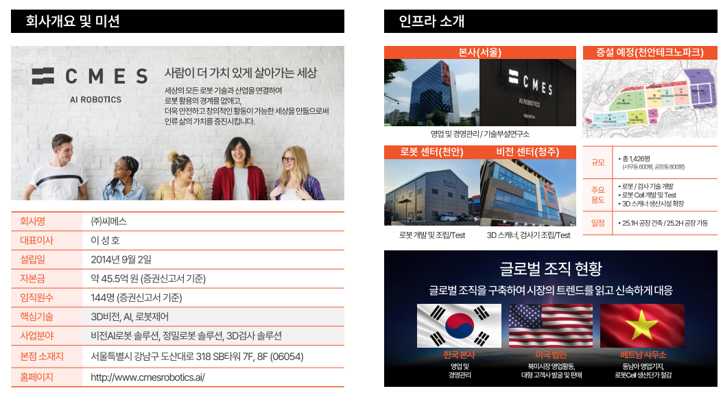Click the CMES AI Robotics logo

(90, 85)
